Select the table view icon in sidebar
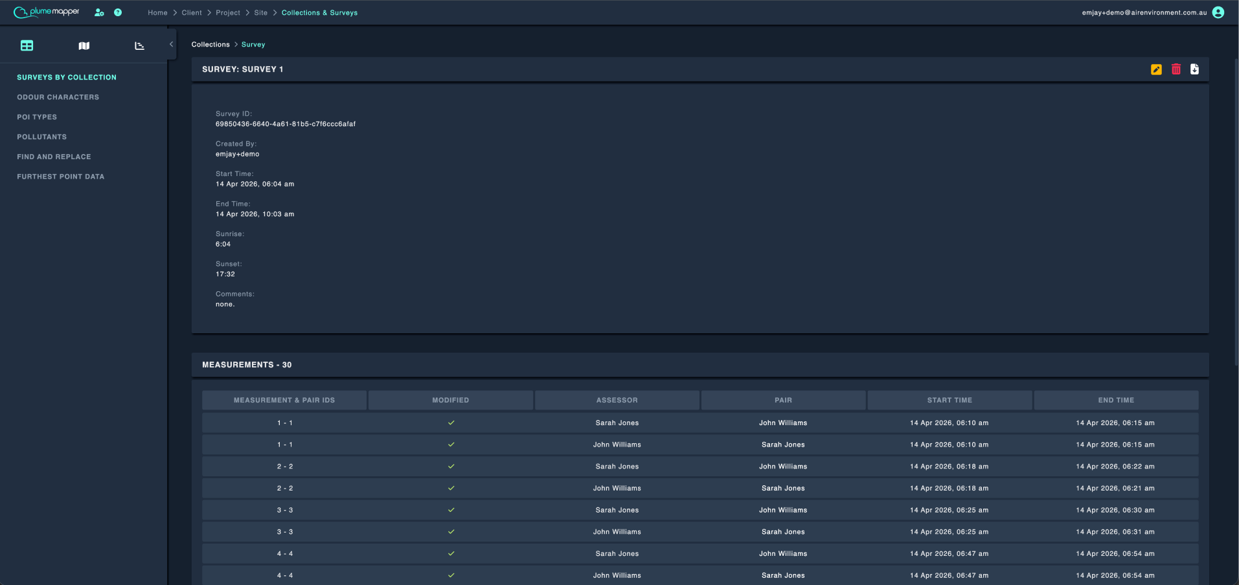Image resolution: width=1239 pixels, height=585 pixels. pos(27,45)
